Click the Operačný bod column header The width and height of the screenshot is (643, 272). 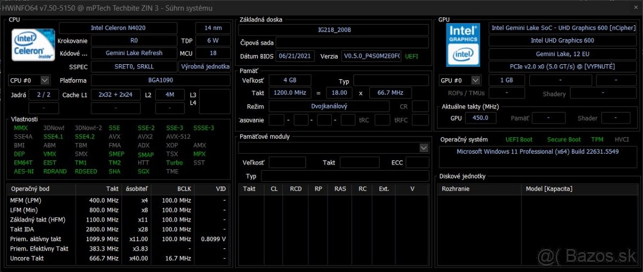pos(31,189)
